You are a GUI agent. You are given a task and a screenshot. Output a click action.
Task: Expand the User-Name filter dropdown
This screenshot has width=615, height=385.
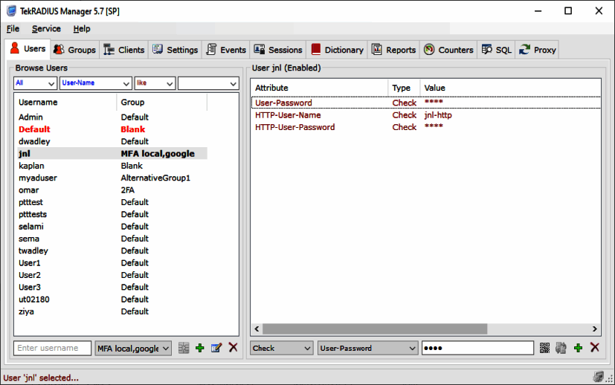(x=95, y=83)
